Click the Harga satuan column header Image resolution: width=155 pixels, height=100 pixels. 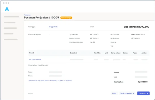[x=116, y=53]
